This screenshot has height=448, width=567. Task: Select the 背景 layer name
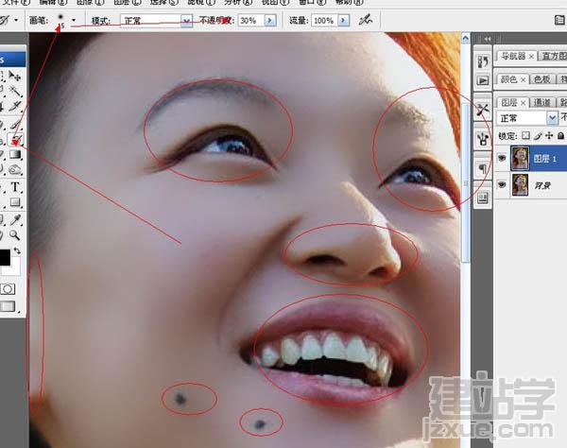coord(542,185)
